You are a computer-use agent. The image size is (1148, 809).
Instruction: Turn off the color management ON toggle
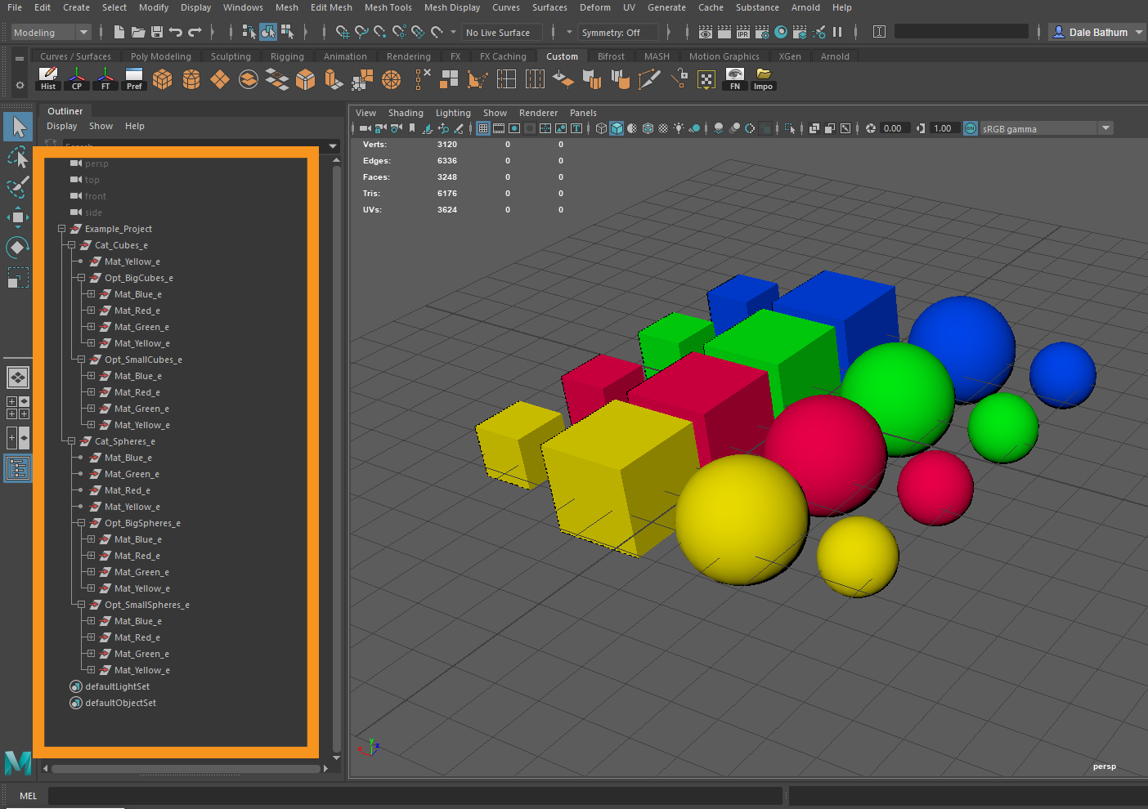[971, 128]
